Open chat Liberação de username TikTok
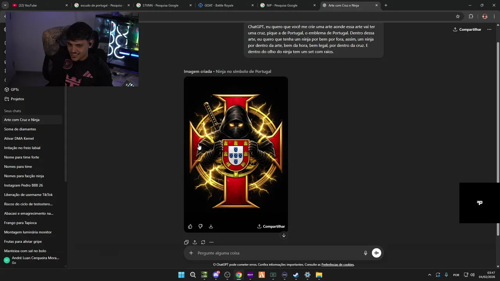 [x=31, y=195]
